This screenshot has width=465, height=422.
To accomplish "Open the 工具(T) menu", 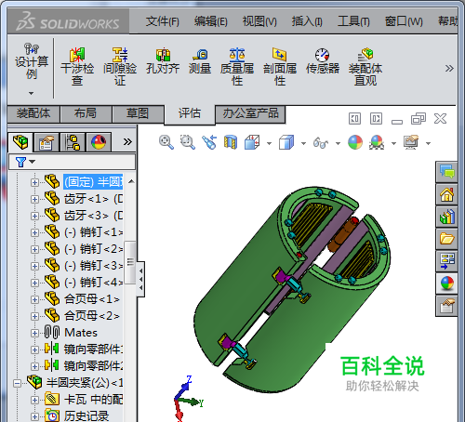I will pyautogui.click(x=353, y=21).
